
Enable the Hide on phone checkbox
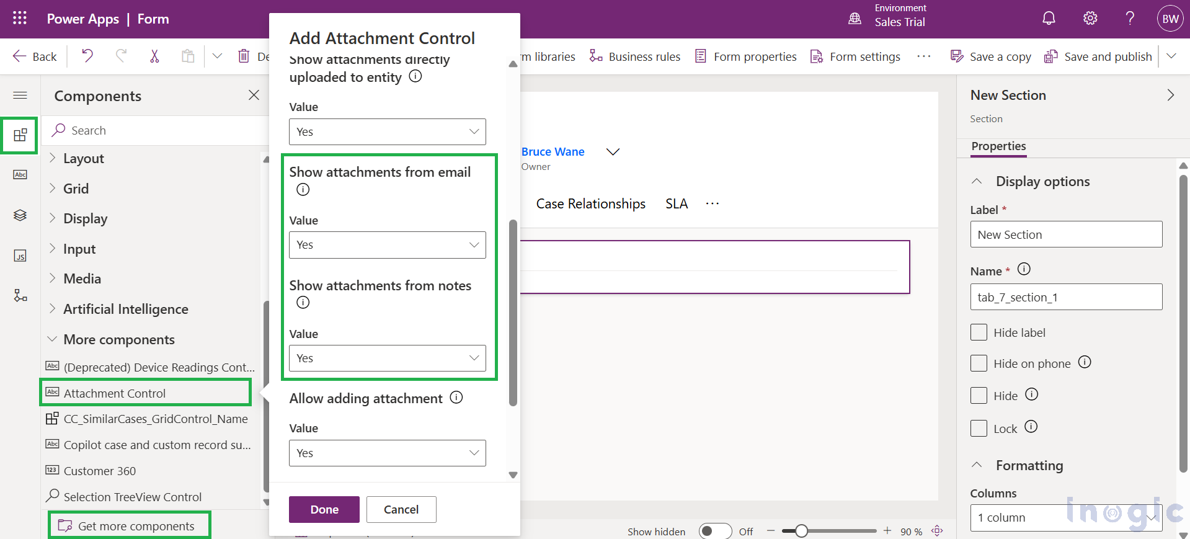tap(979, 363)
